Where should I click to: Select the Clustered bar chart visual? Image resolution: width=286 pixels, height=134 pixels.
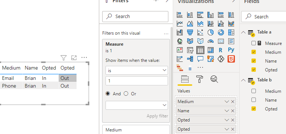200,15
